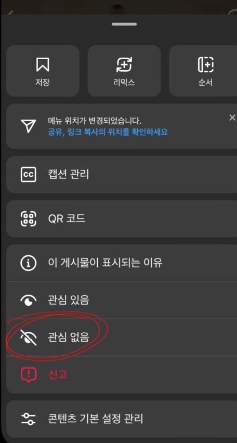Open 콘텐츠 기본 설정 관리
Image resolution: width=237 pixels, height=443 pixels.
click(x=122, y=419)
